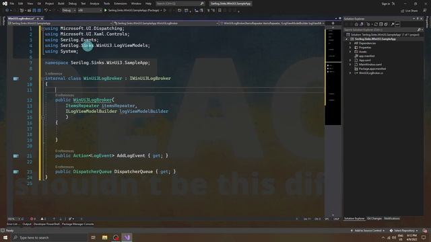Viewport: 431px width, 242px height.
Task: Focus the top Search (Ctrl+Q) box
Action: 180,3
